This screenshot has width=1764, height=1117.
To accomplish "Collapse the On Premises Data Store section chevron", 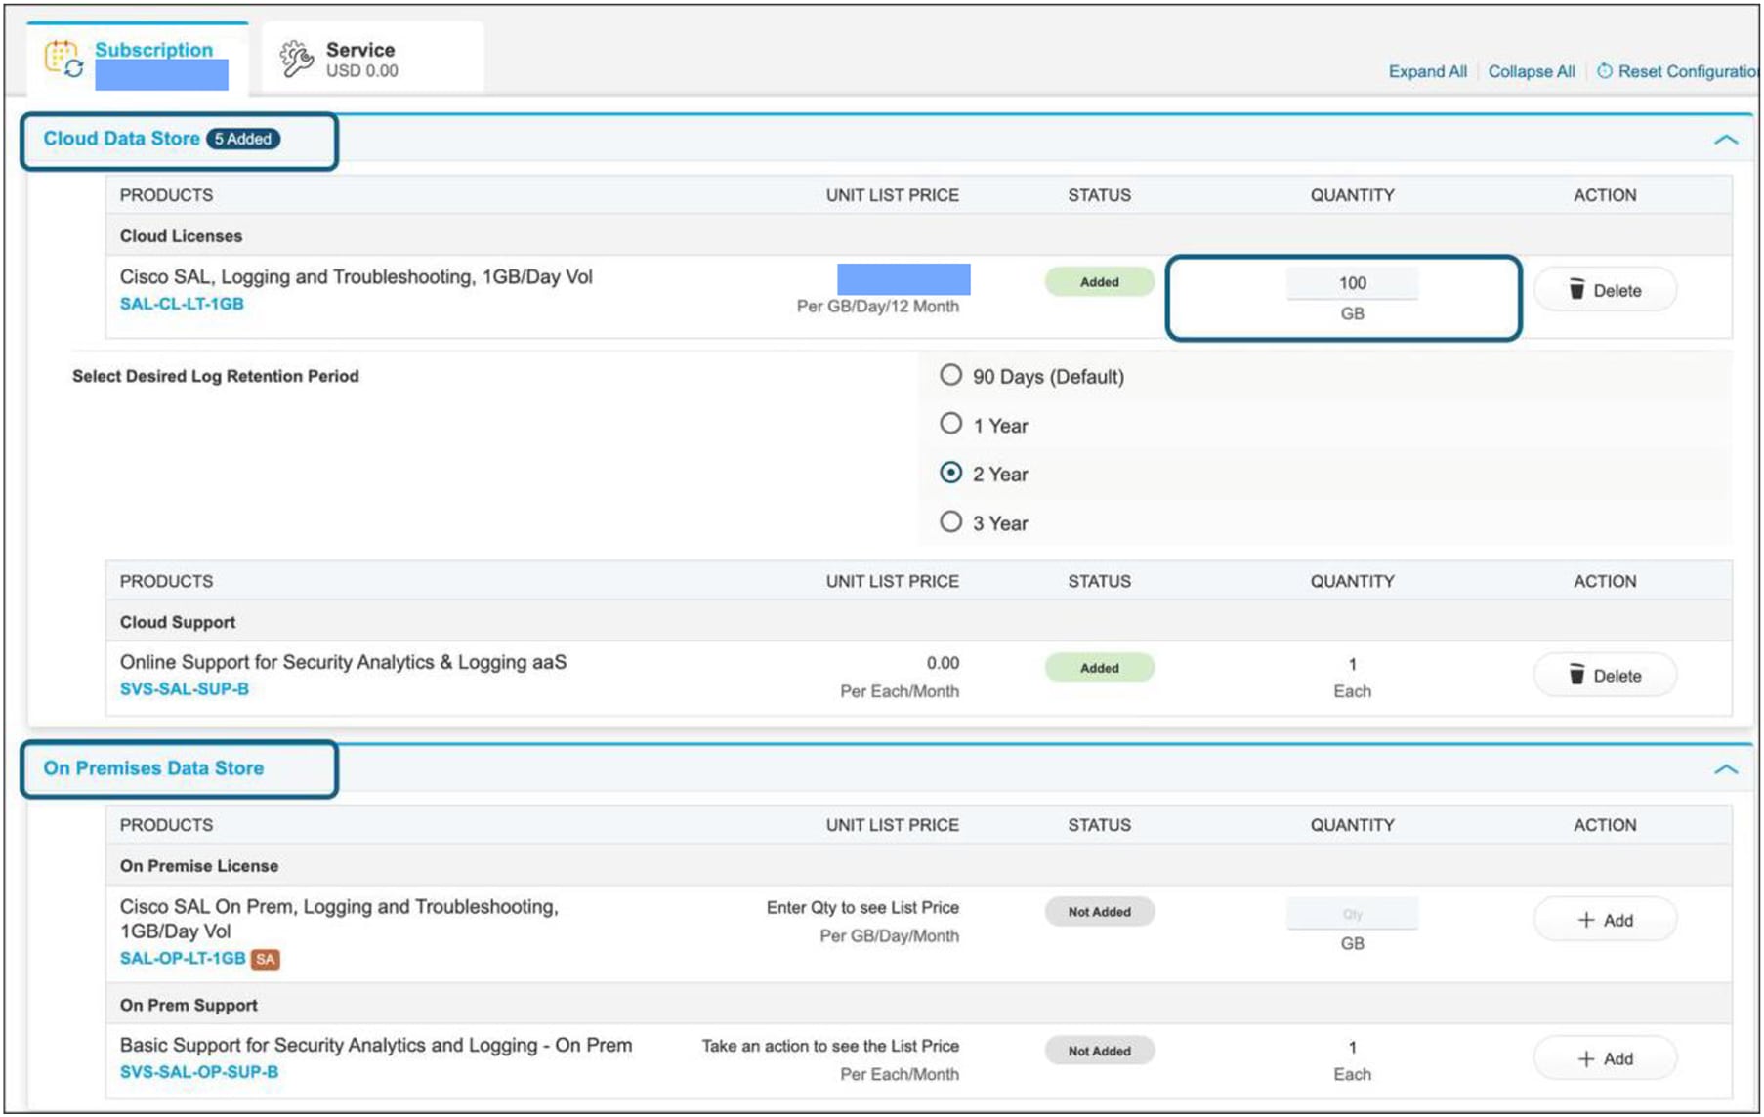I will click(x=1727, y=768).
